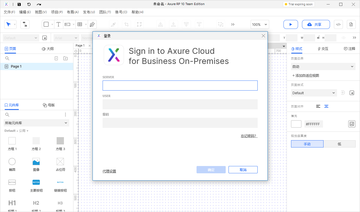Click the Add folder icon in Pages

tap(65, 58)
